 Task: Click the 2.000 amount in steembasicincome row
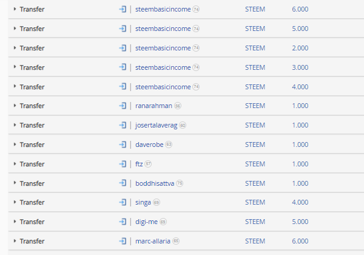coord(300,48)
